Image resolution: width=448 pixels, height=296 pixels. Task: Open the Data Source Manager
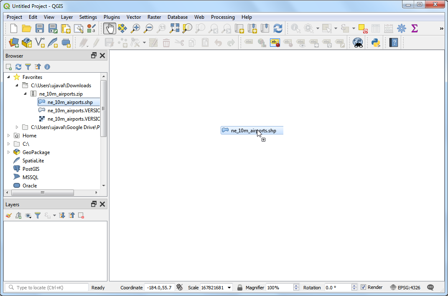tap(14, 42)
